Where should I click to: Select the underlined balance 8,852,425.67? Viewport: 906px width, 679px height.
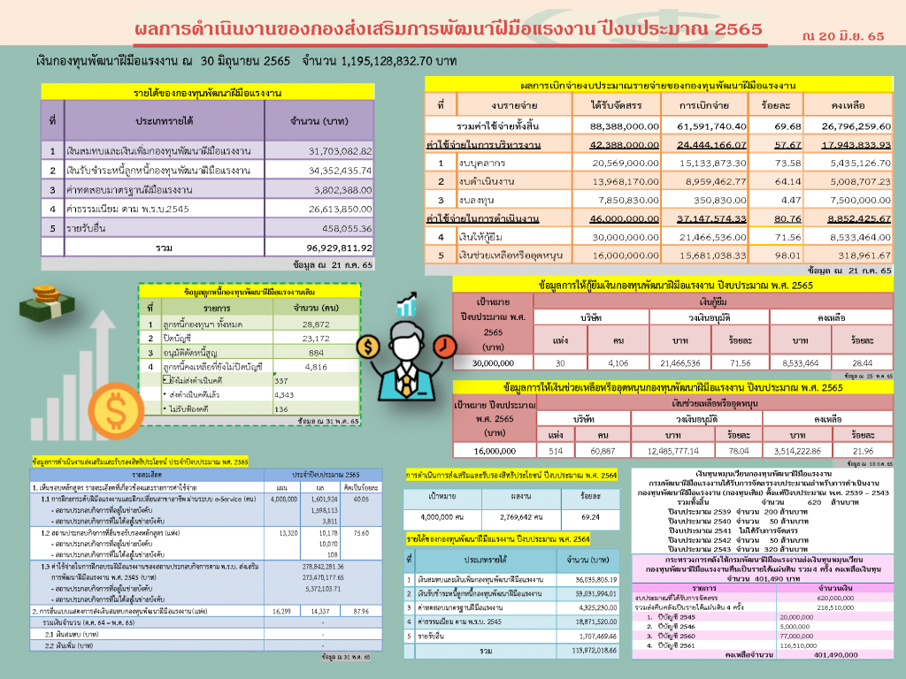click(x=859, y=219)
